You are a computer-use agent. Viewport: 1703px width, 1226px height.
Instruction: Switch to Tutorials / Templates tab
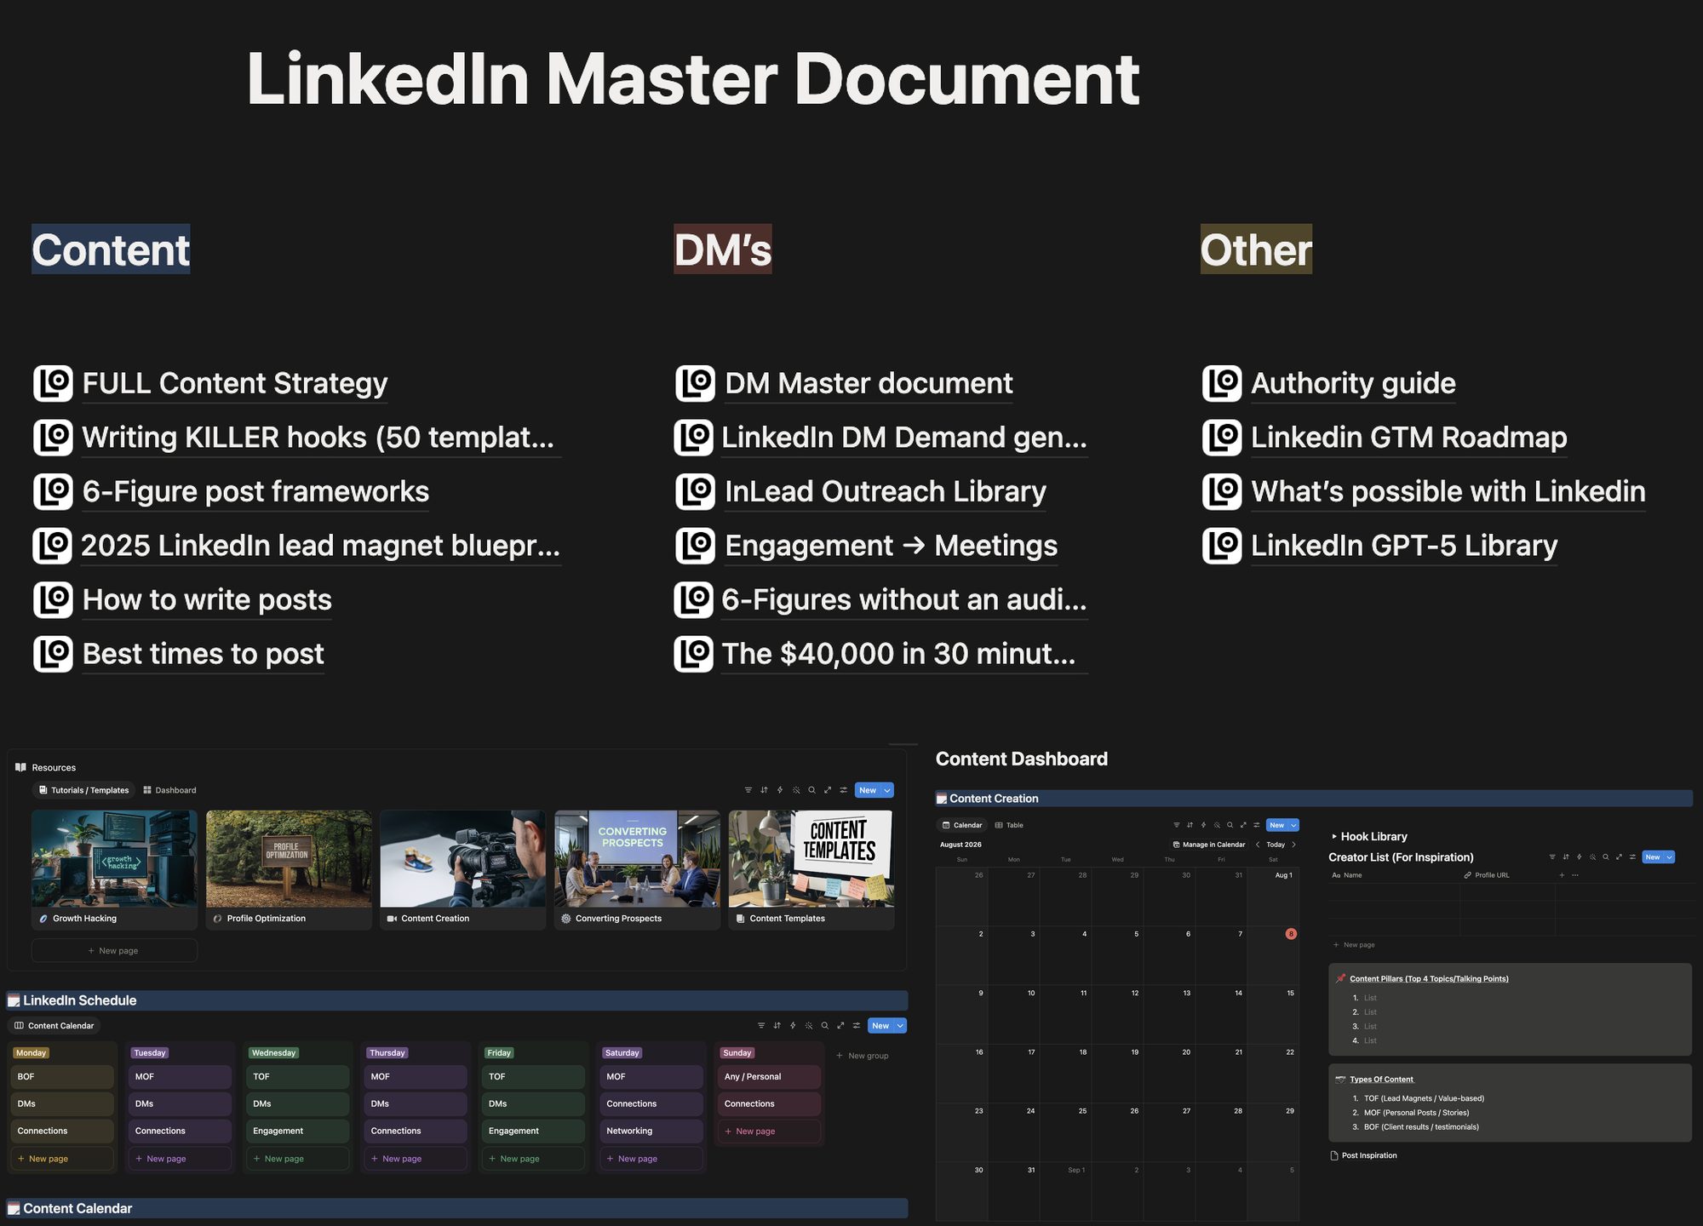coord(83,790)
